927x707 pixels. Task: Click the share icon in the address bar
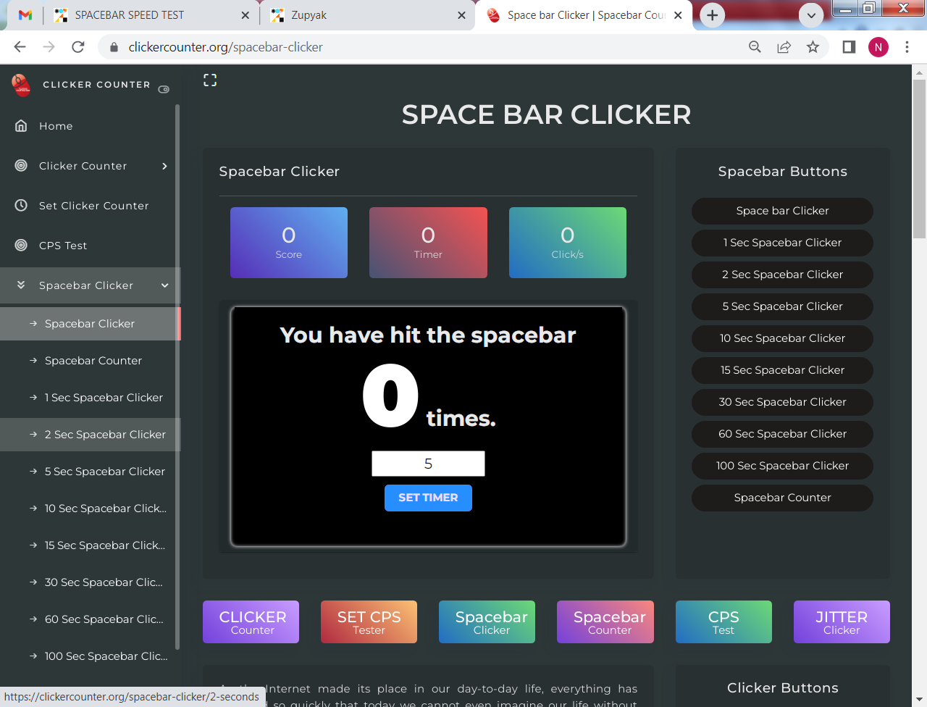coord(784,46)
